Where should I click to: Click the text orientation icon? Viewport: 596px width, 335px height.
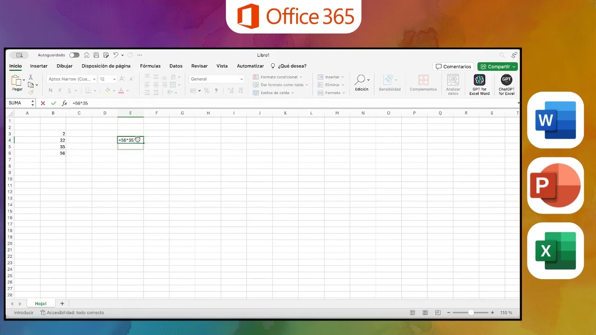pyautogui.click(x=170, y=92)
